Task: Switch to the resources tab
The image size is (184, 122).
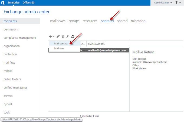Action: coord(90,21)
